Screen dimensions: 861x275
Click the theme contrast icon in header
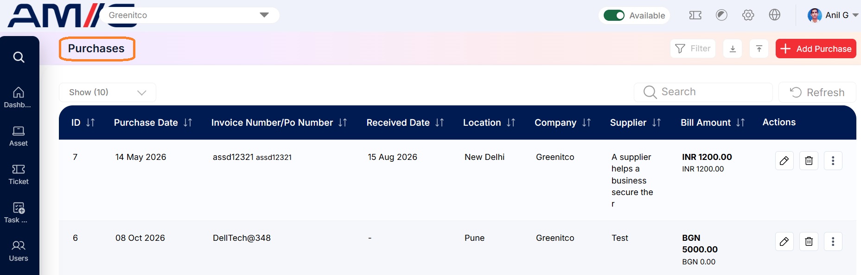click(x=721, y=15)
